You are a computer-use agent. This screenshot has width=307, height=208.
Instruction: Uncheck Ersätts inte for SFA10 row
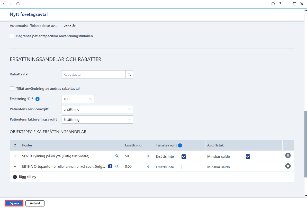(184, 157)
